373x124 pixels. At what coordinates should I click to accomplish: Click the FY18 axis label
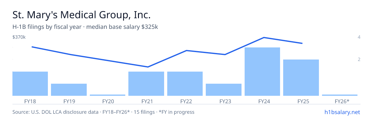tap(30, 101)
